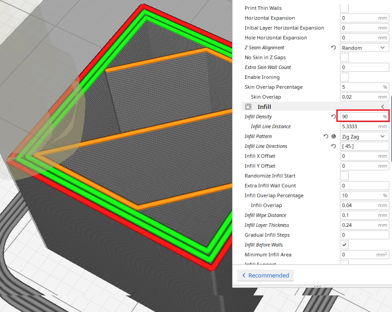Open Infill Pattern Zig Zag dropdown
Viewport: 392px width, 312px height.
[x=364, y=137]
